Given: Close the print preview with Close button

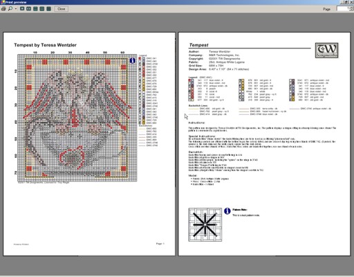Looking at the screenshot, I should click(61, 9).
